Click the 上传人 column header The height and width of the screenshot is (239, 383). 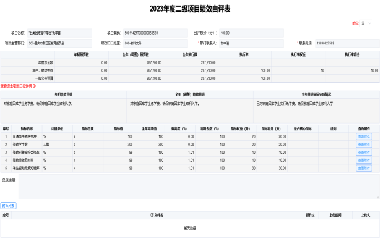[x=366, y=215]
